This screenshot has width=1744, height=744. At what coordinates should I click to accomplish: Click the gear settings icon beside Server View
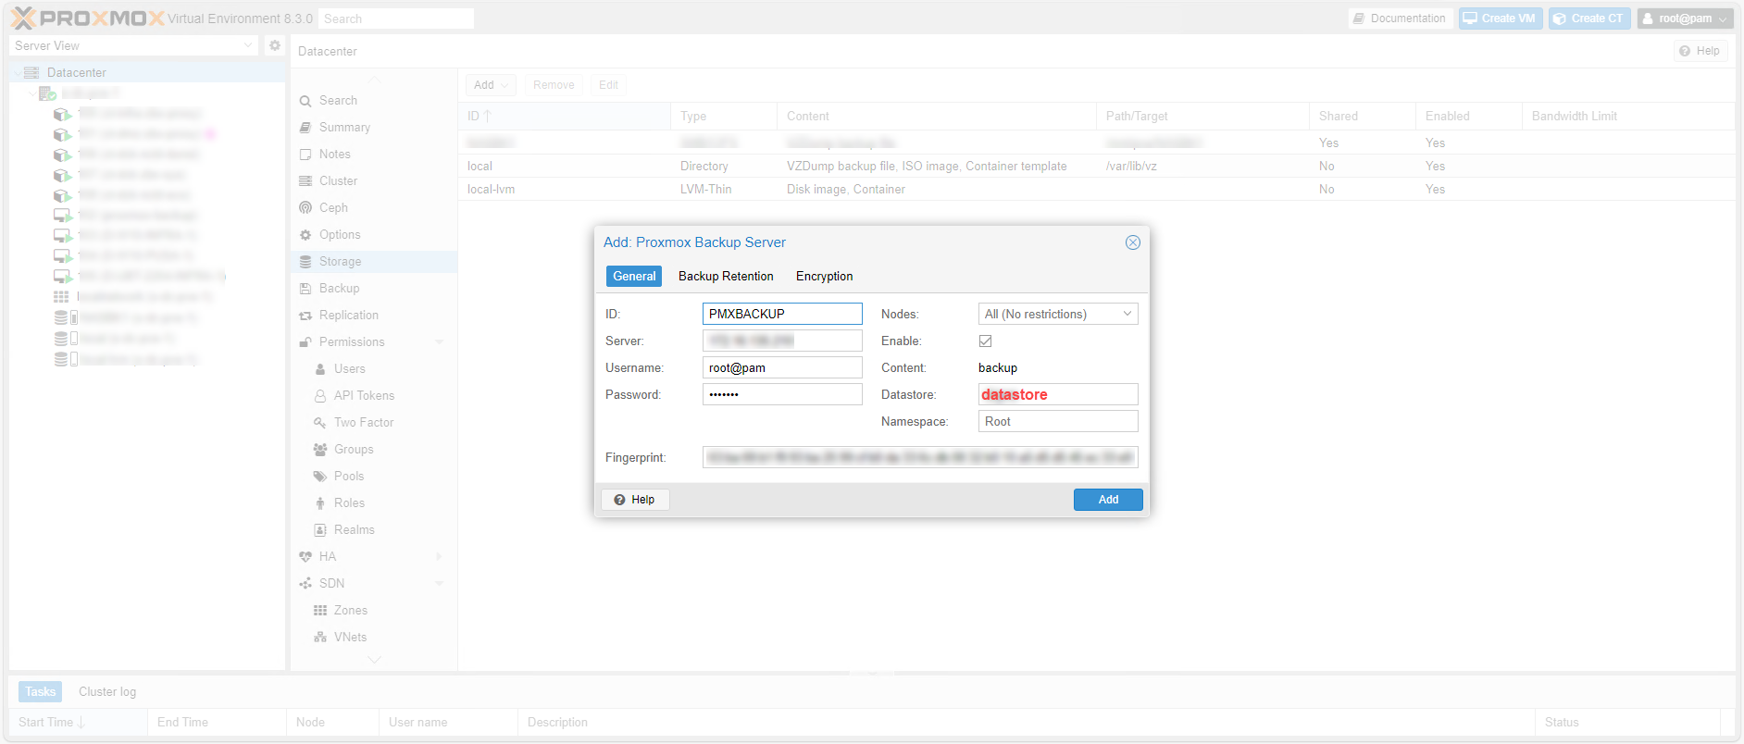coord(274,45)
